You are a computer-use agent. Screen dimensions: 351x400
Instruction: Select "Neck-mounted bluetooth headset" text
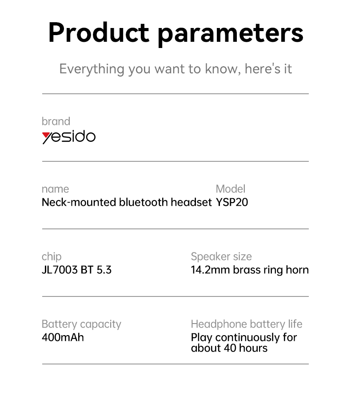click(x=127, y=202)
